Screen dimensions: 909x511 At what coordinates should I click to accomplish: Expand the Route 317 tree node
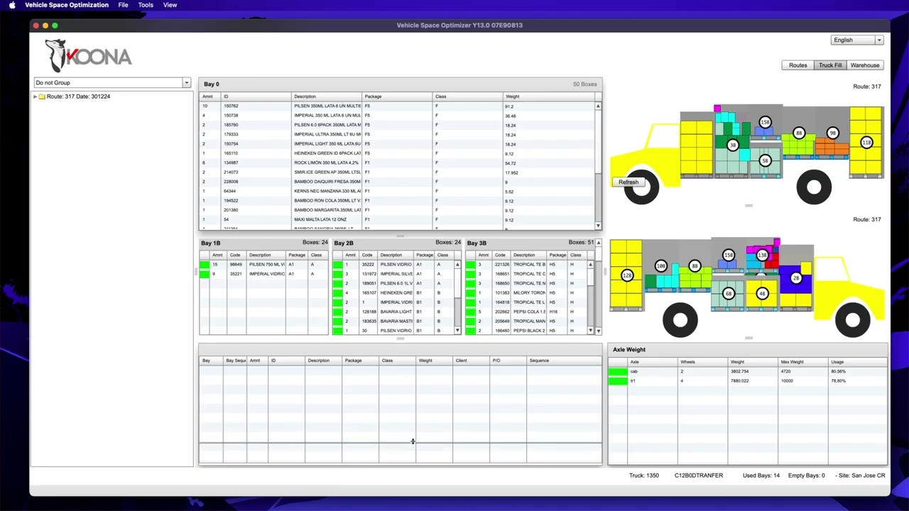pos(35,97)
